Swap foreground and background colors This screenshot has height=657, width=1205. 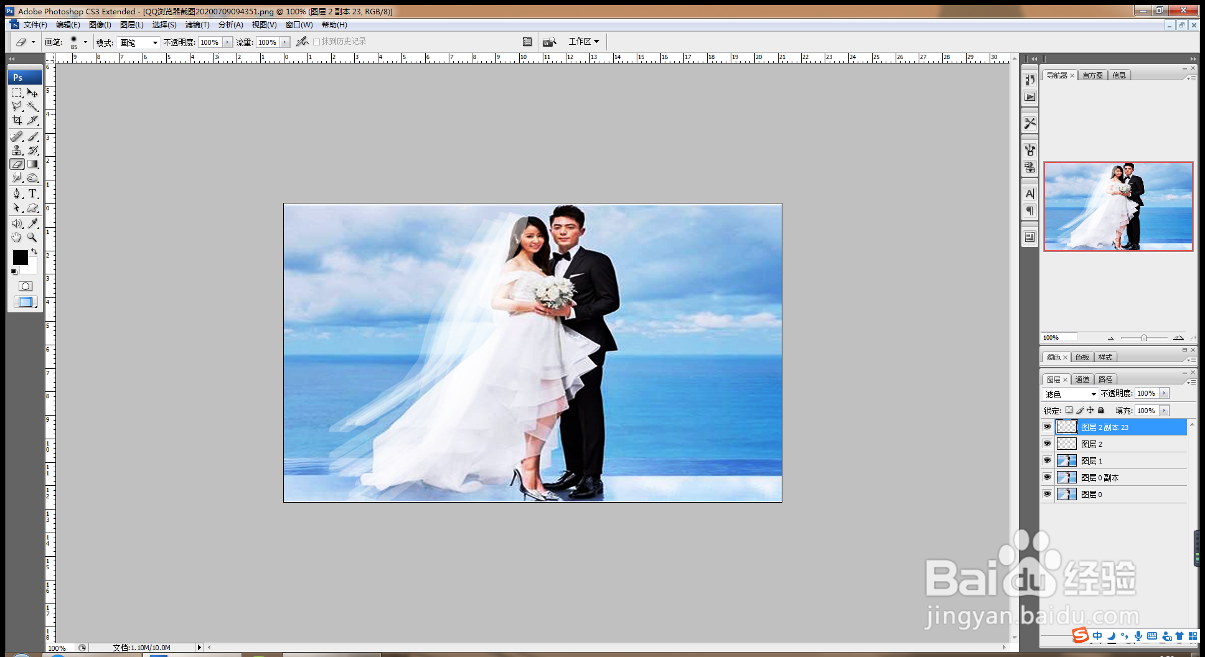point(34,251)
